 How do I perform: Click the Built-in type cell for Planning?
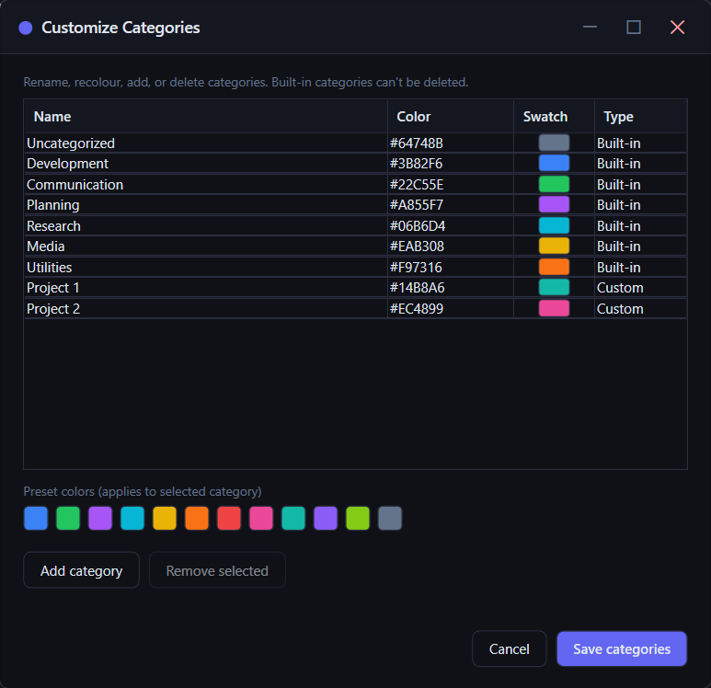point(641,204)
